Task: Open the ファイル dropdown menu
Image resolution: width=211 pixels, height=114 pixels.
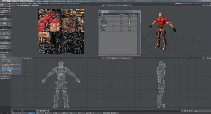Action: (5, 3)
